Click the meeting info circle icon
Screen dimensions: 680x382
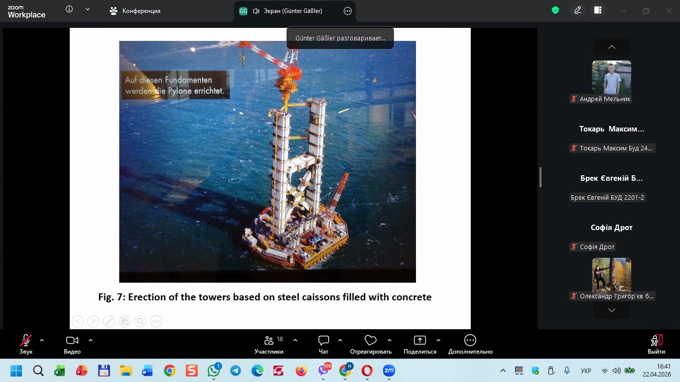69,9
